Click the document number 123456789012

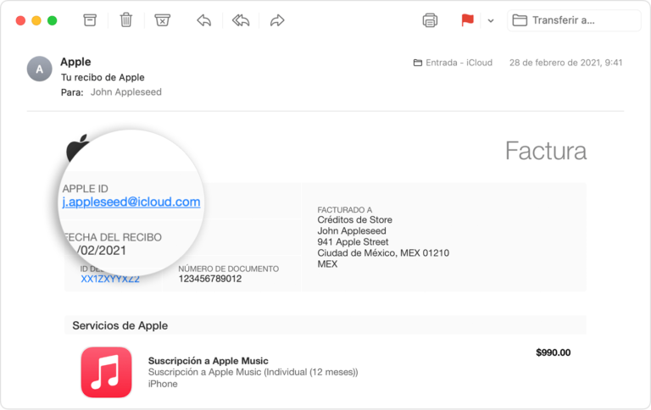pyautogui.click(x=210, y=279)
